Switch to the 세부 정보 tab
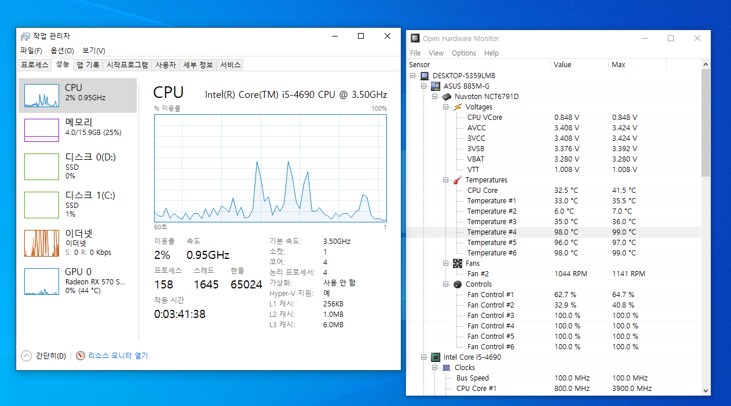Screen dimensions: 731x406 click(198, 65)
